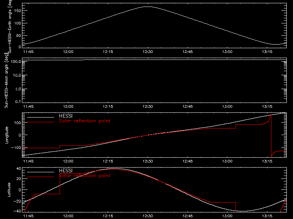The width and height of the screenshot is (293, 219).
Task: Select 12:00 time label under Sun-HESSI-Earth plot
Action: [x=68, y=51]
